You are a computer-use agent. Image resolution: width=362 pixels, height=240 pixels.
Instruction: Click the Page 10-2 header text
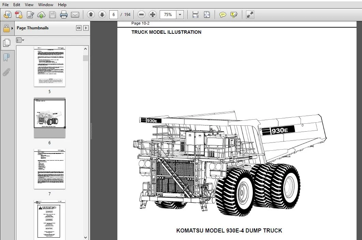pos(140,23)
